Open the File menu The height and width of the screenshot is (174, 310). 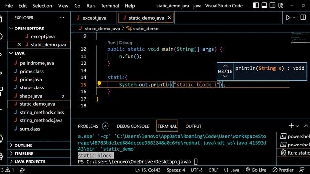pos(9,6)
